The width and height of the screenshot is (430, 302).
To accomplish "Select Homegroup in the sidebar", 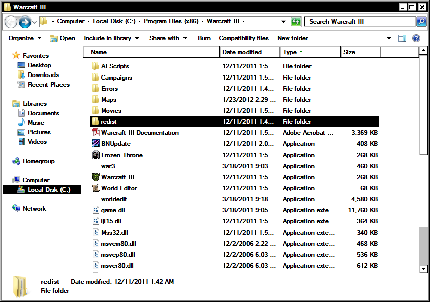I will coord(33,161).
